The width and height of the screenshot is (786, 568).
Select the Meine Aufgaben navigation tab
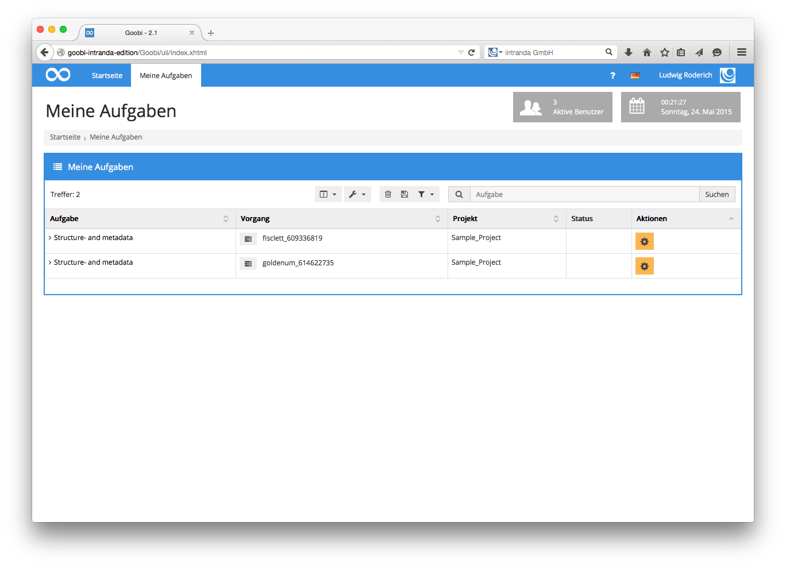pos(166,75)
